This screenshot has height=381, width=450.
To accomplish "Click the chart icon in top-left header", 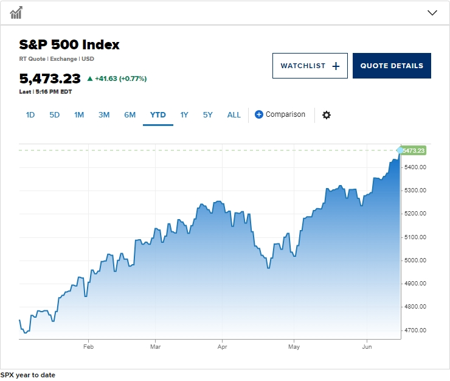I will 16,13.
